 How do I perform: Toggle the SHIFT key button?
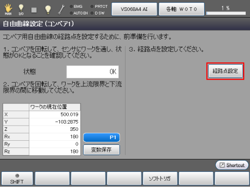pos(17,178)
